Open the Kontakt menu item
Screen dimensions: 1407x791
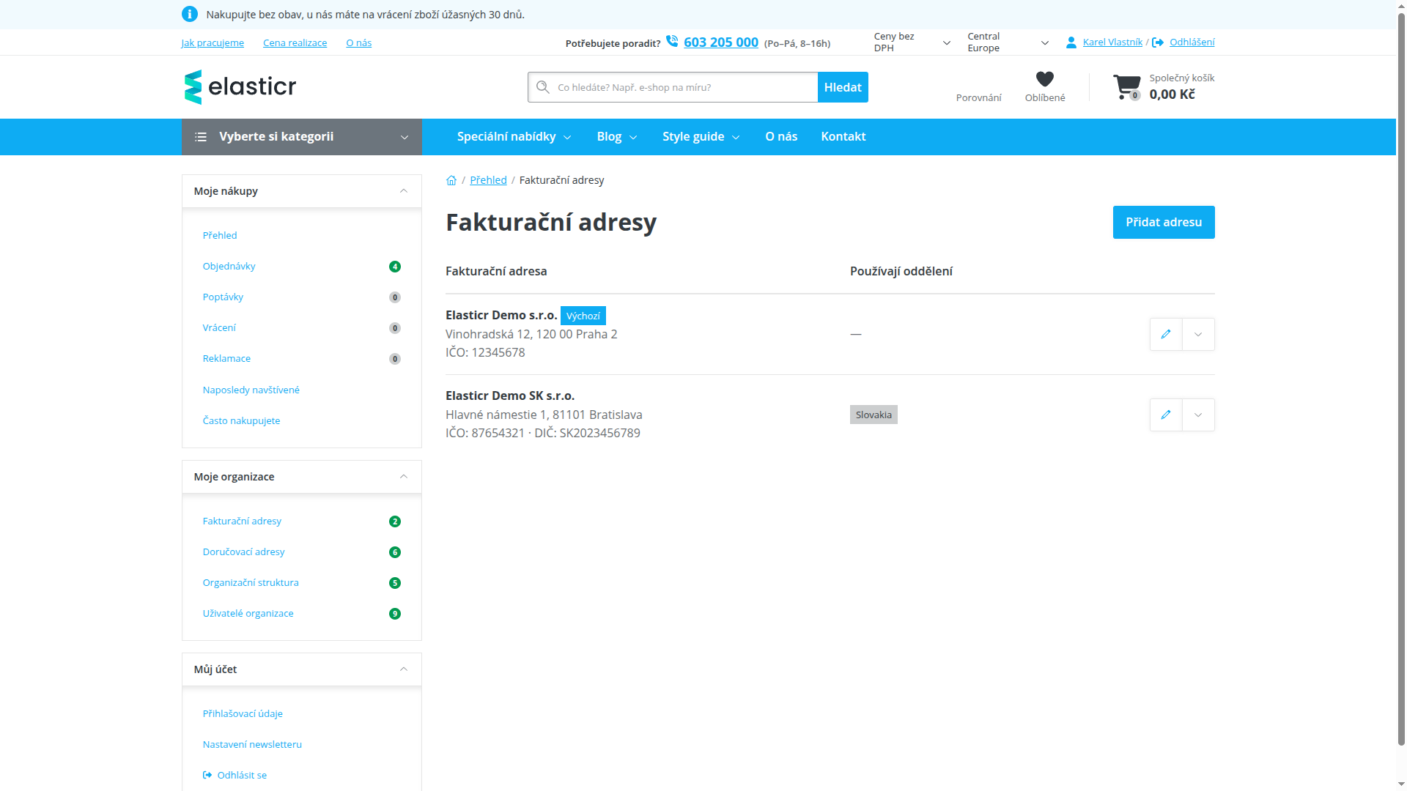(843, 137)
